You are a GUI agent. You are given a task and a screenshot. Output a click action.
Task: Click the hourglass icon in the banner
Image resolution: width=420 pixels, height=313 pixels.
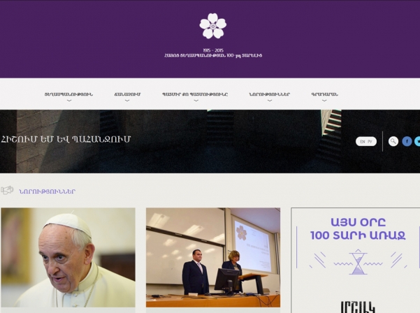pyautogui.click(x=358, y=261)
